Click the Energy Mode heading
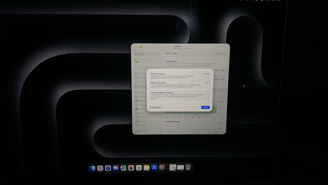The image size is (328, 185). (171, 61)
